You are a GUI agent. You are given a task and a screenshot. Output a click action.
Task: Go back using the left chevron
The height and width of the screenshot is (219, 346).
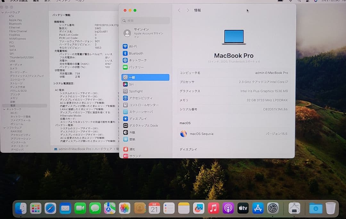click(179, 10)
